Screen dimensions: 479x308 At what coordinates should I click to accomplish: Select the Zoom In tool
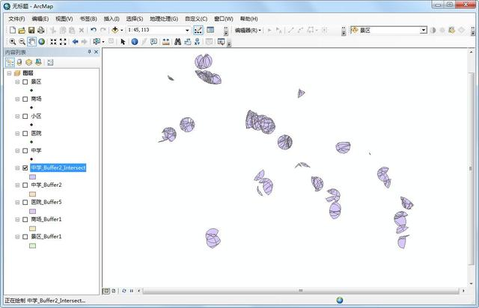pos(13,42)
